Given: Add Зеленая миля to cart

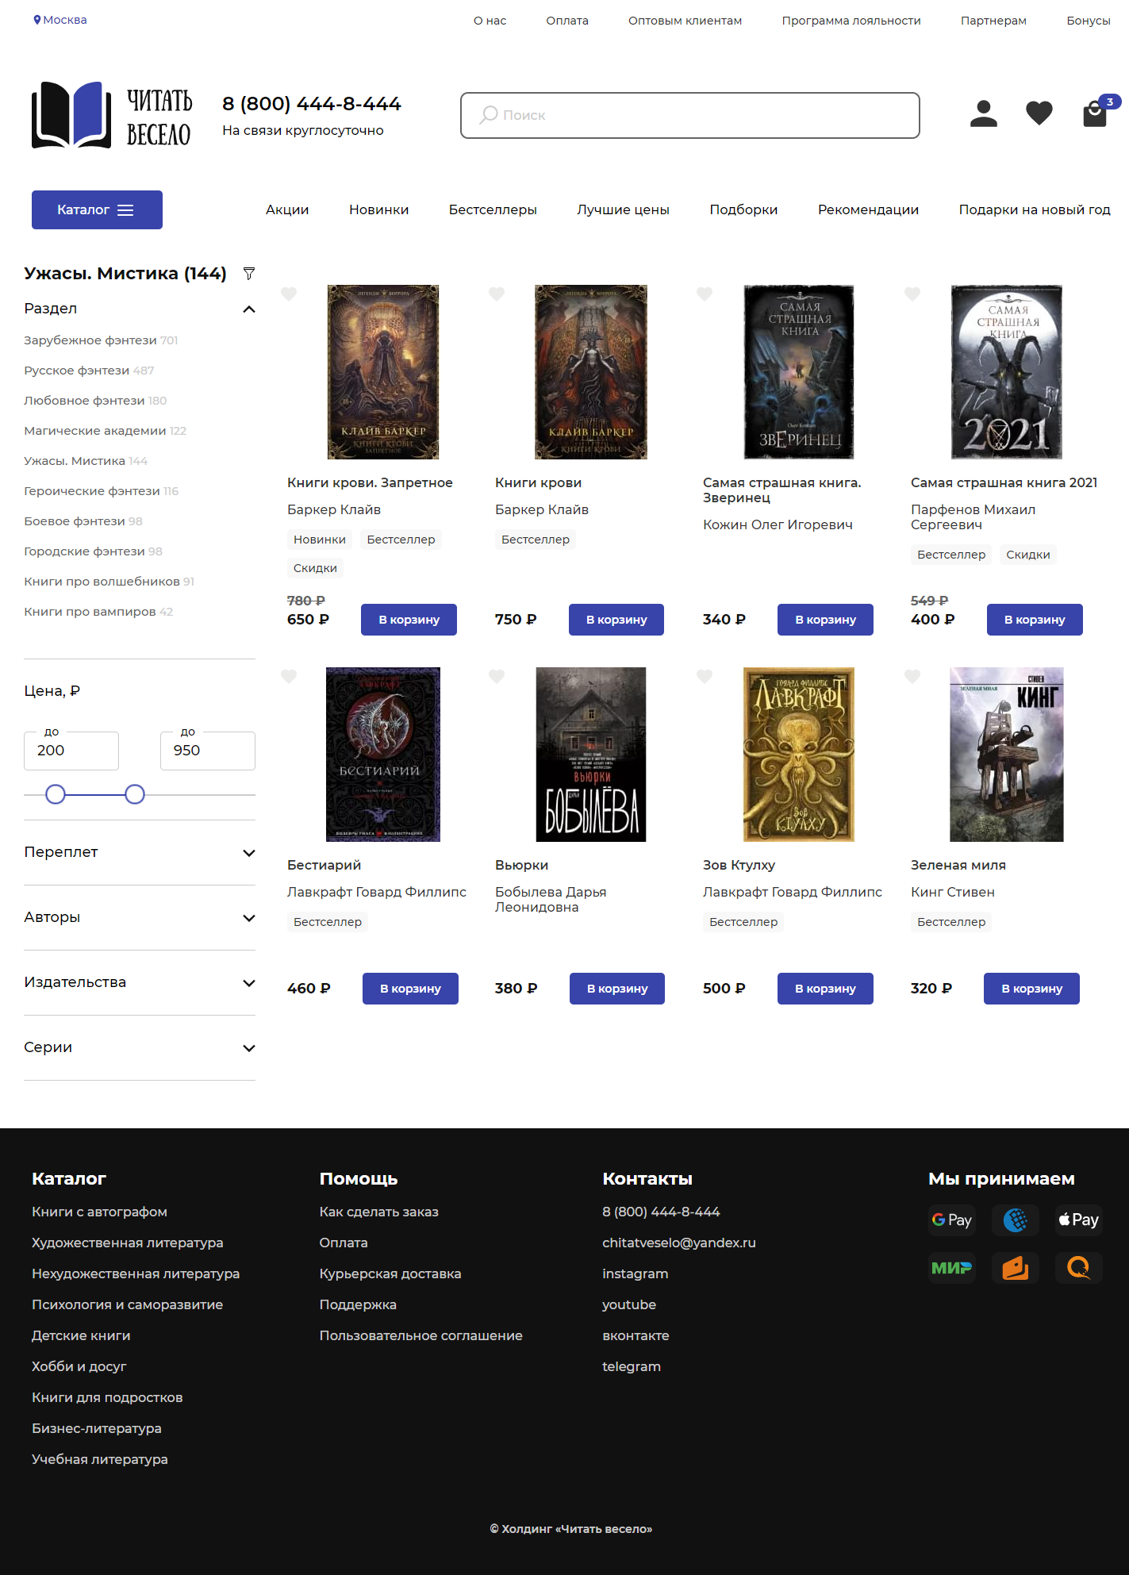Looking at the screenshot, I should [x=1031, y=989].
